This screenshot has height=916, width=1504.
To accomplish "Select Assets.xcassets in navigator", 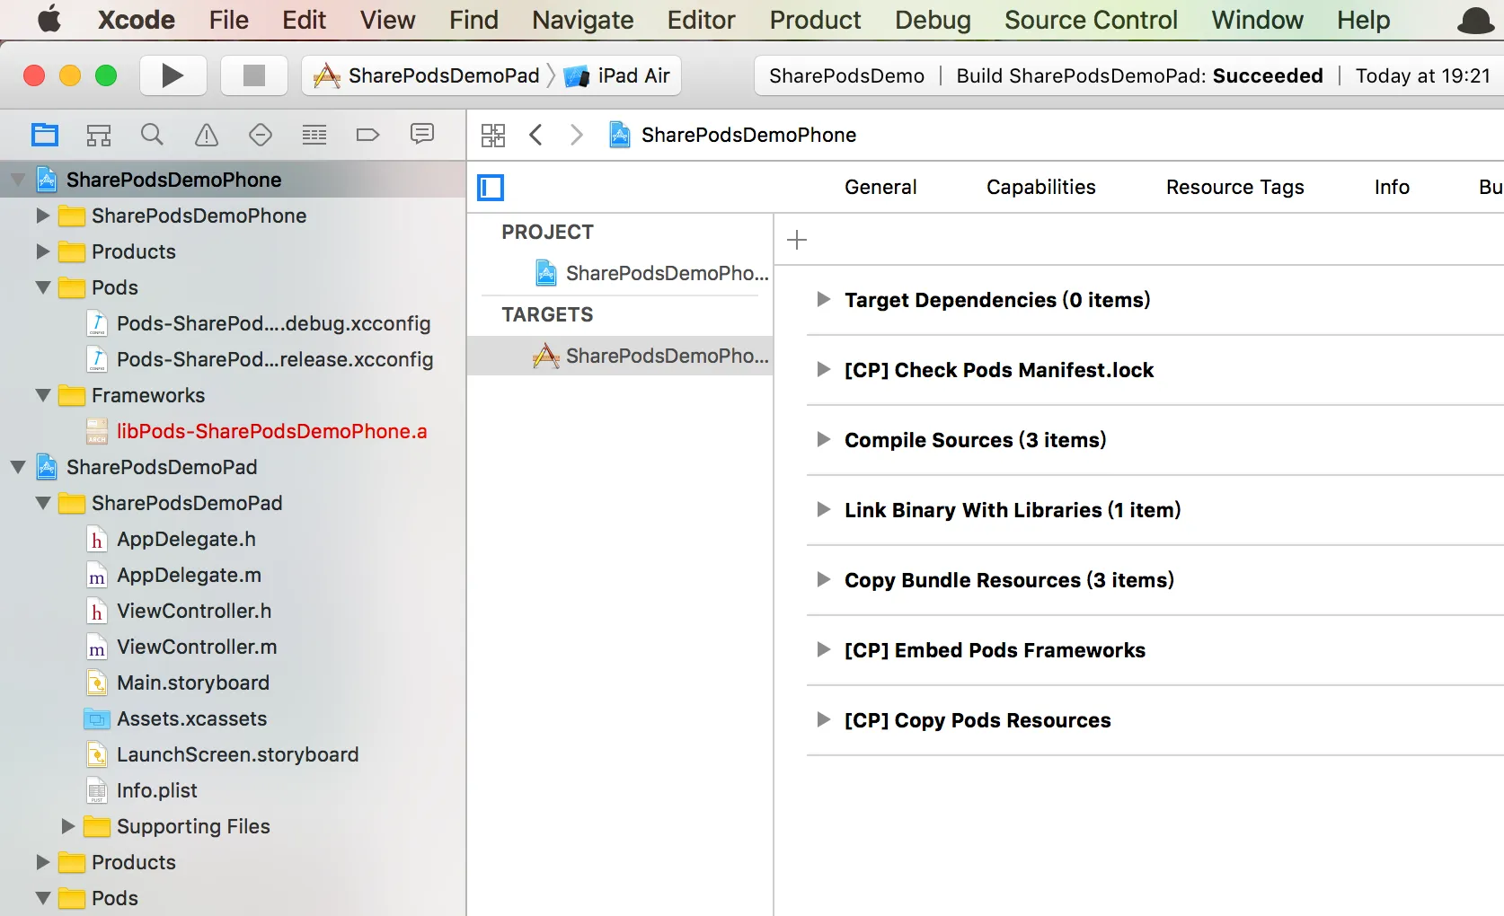I will (x=192, y=718).
